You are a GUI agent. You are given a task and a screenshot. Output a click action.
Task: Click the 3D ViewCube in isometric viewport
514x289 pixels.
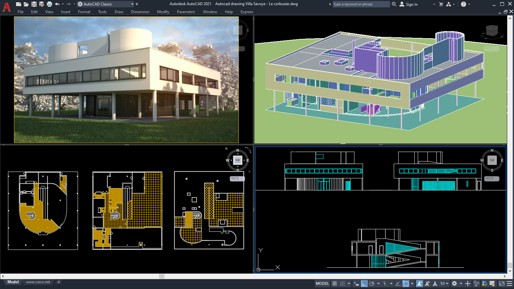[x=492, y=31]
